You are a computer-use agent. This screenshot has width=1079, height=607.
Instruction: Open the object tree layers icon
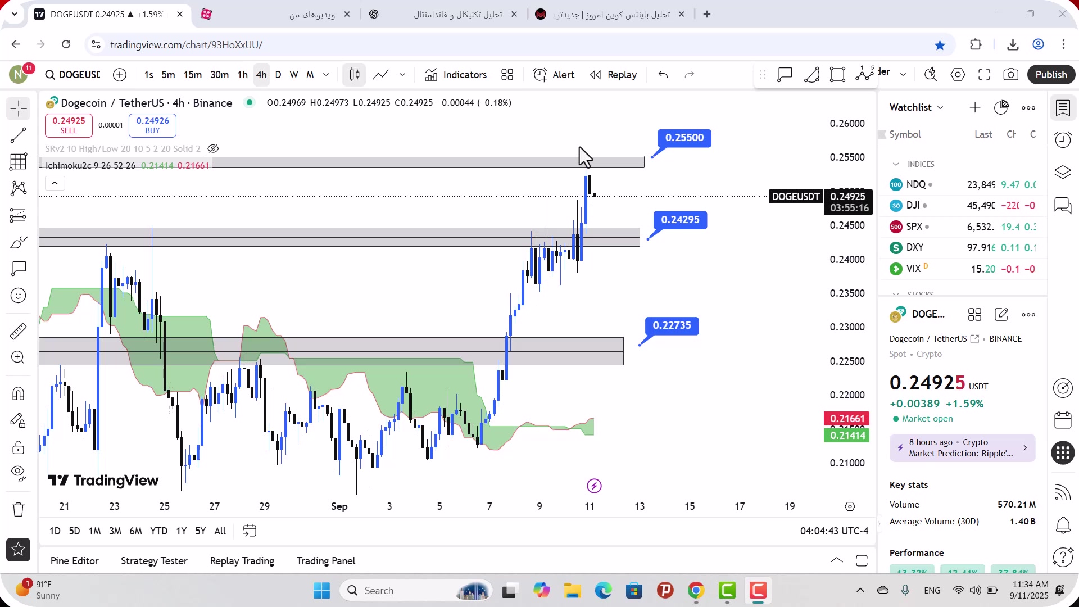(x=1063, y=172)
